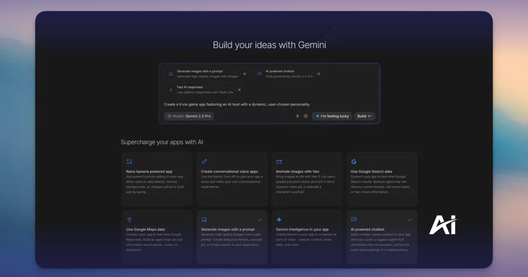Click the sparkle icon on Gemini intelligence card
This screenshot has height=277, width=528.
(x=279, y=219)
